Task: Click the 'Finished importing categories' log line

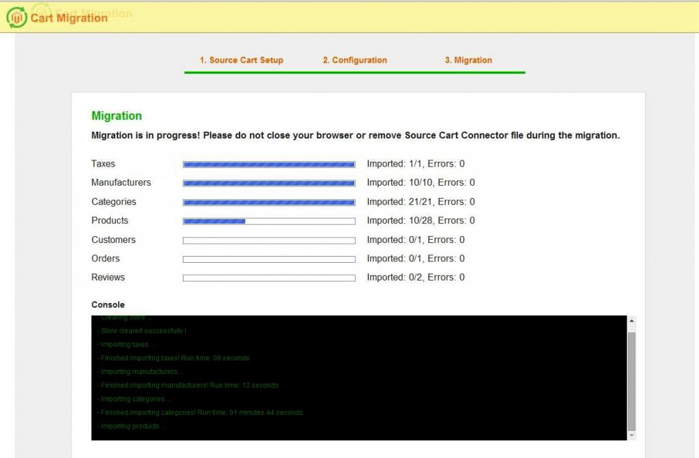Action: click(201, 413)
